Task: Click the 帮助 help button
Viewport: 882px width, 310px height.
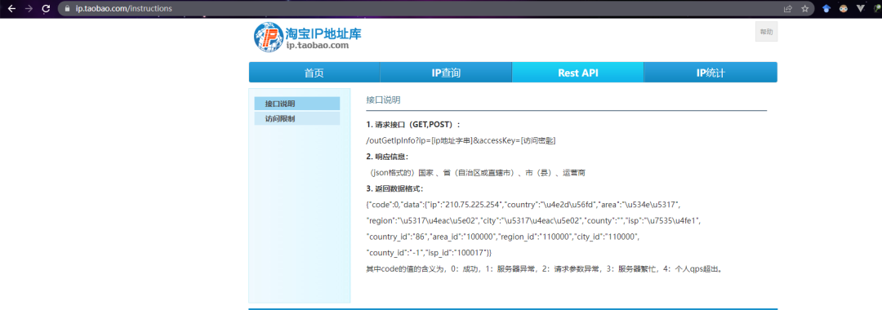Action: pyautogui.click(x=766, y=32)
